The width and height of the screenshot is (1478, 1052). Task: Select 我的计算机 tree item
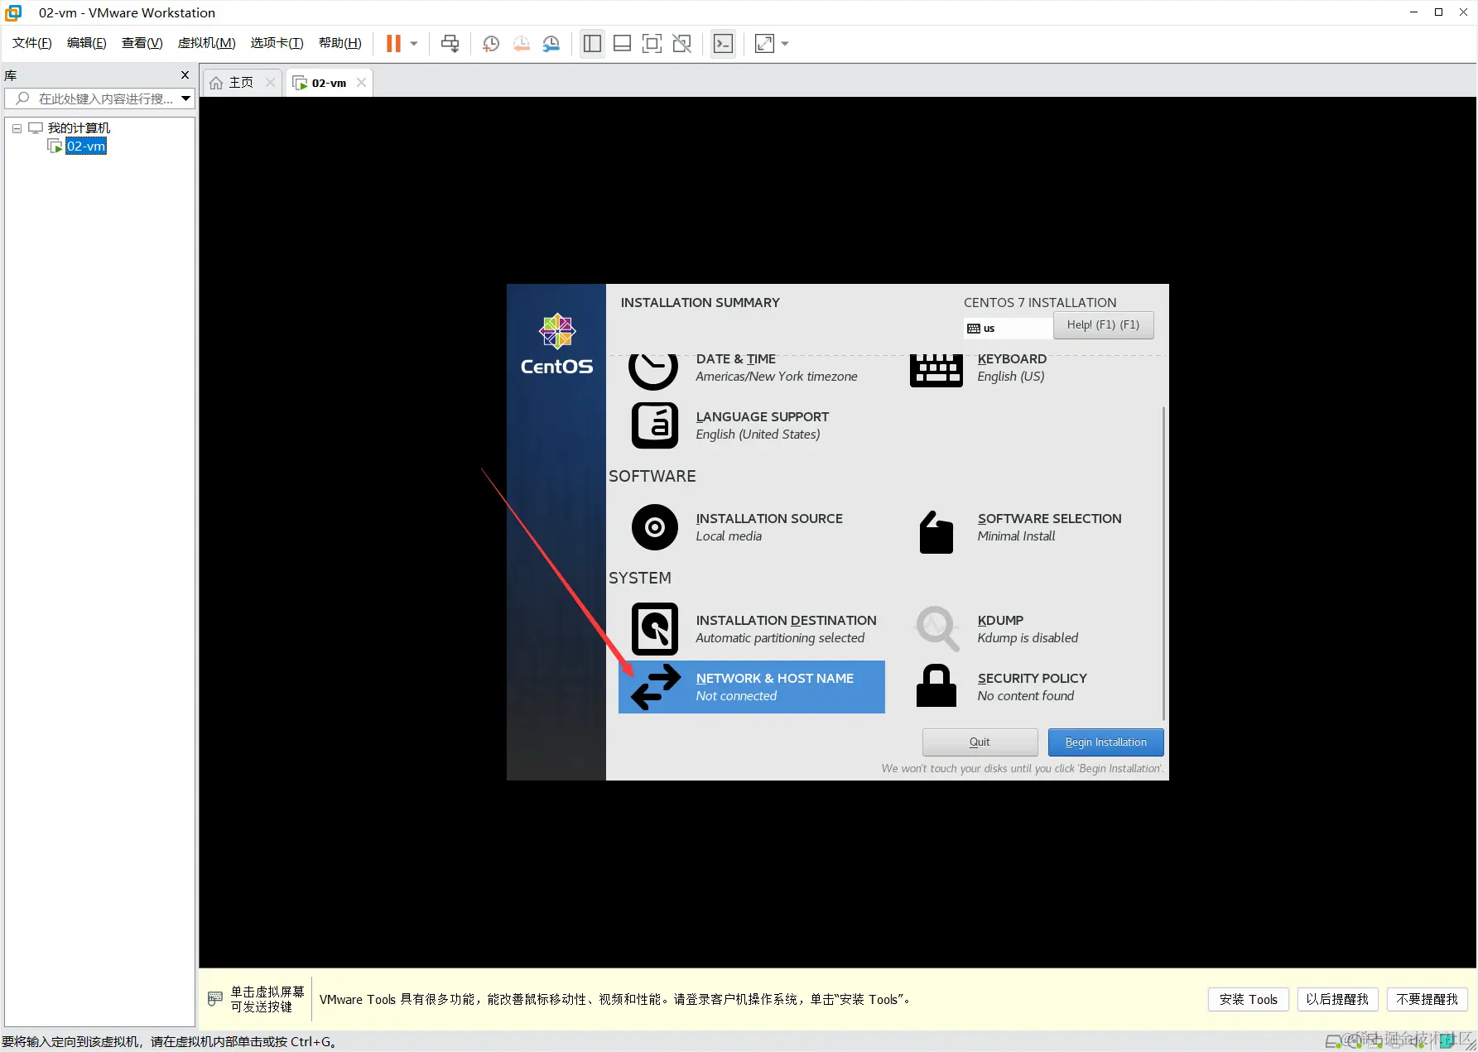[x=79, y=128]
